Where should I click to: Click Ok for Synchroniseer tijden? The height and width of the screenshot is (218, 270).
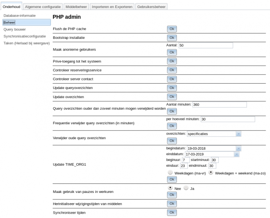coord(172,212)
